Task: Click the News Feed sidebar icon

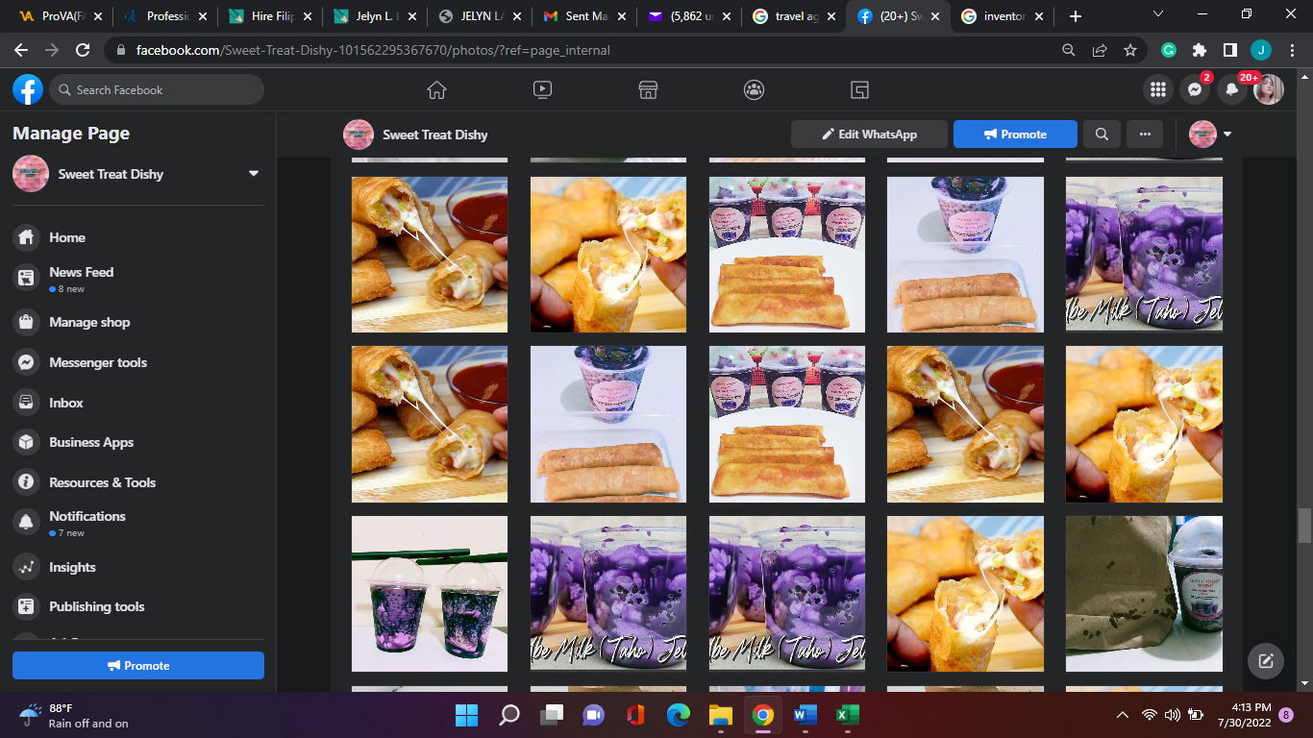Action: [27, 279]
